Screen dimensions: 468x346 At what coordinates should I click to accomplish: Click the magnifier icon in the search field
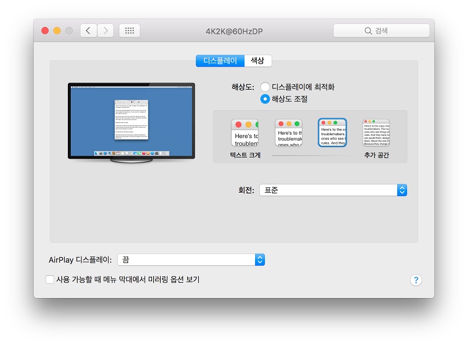[368, 31]
